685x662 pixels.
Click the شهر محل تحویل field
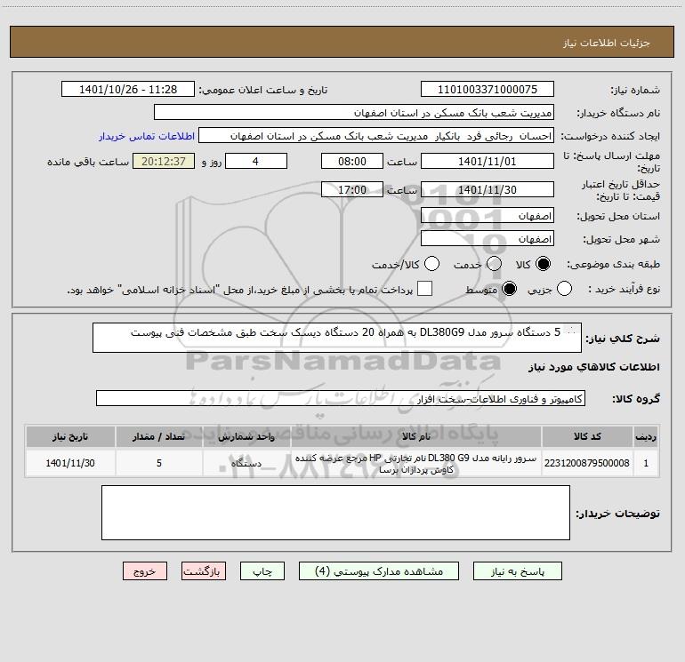[488, 239]
